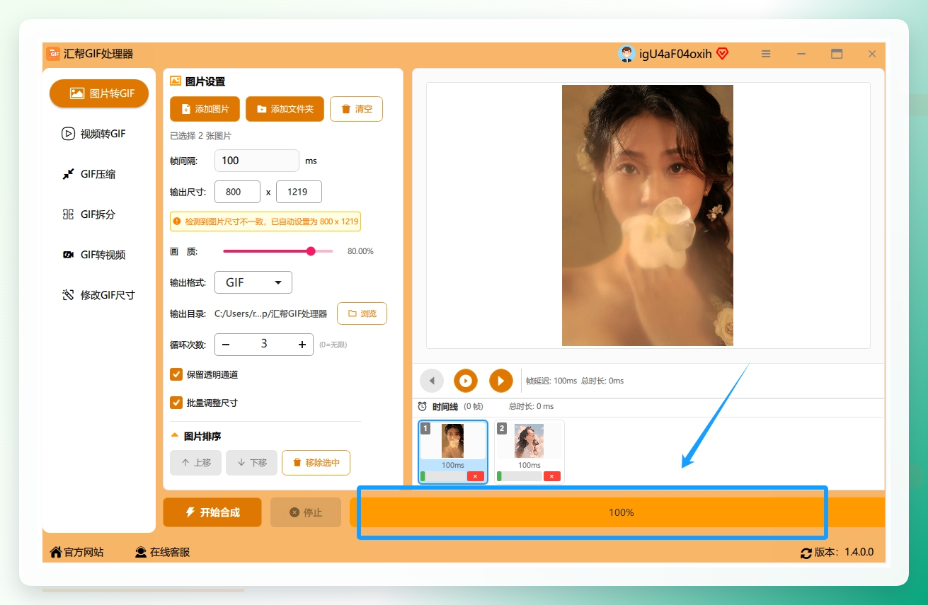This screenshot has height=605, width=928.
Task: Click the user avatar icon
Action: coord(626,54)
